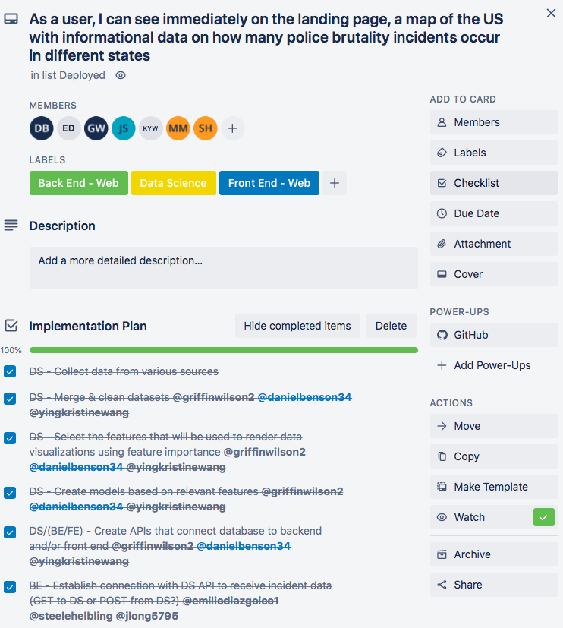Image resolution: width=563 pixels, height=628 pixels.
Task: Open the SH member avatar
Action: [x=206, y=128]
